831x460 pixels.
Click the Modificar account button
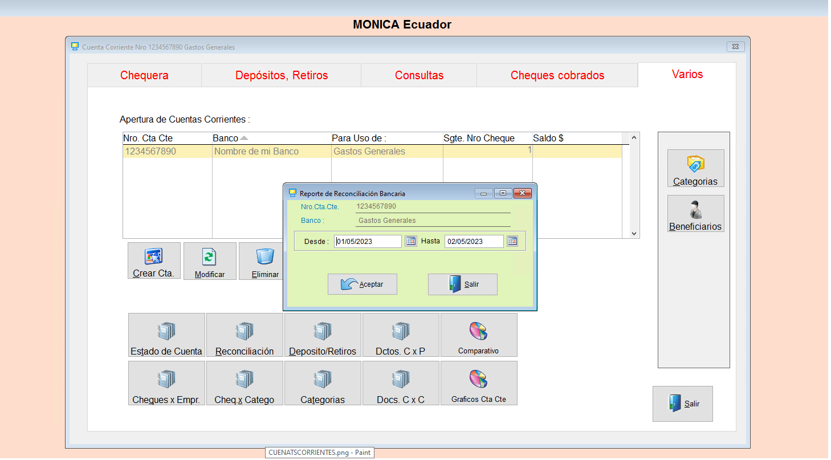(x=210, y=261)
